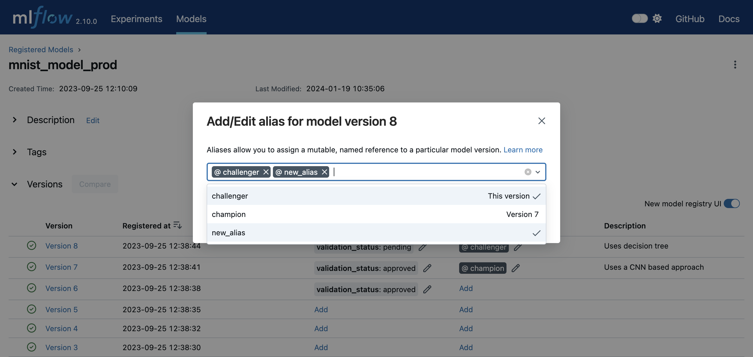
Task: Expand the Tags section
Action: pos(14,152)
